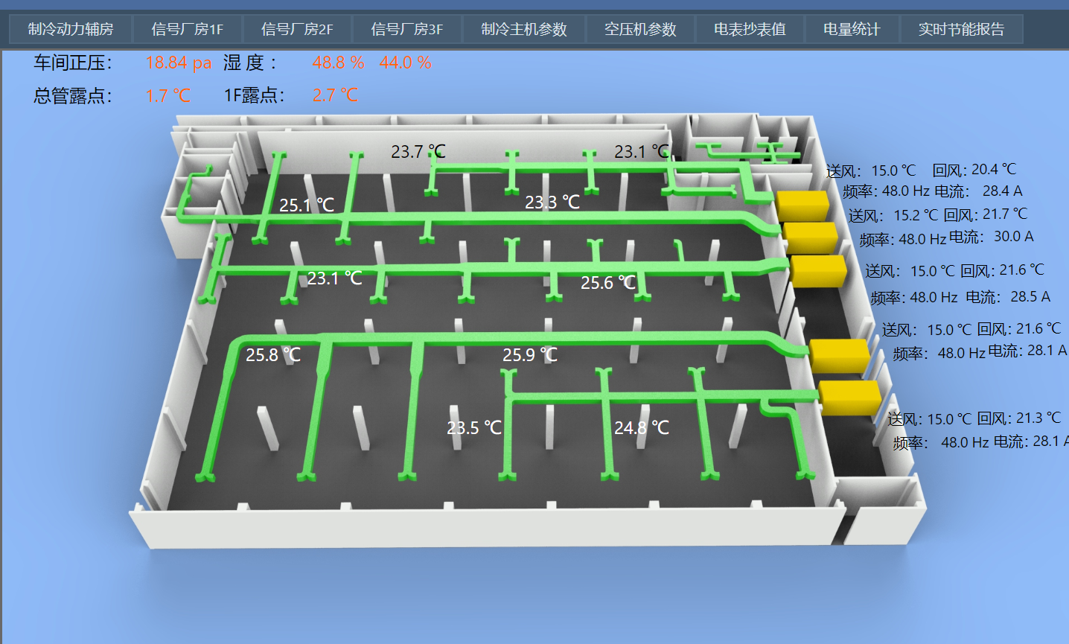Select the 48.8 % humidity value
This screenshot has height=644, width=1069.
338,63
